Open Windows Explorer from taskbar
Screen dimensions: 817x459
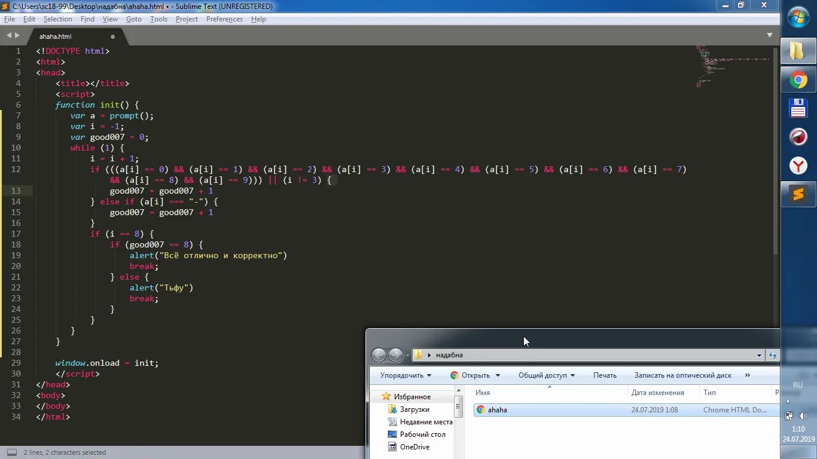point(798,51)
